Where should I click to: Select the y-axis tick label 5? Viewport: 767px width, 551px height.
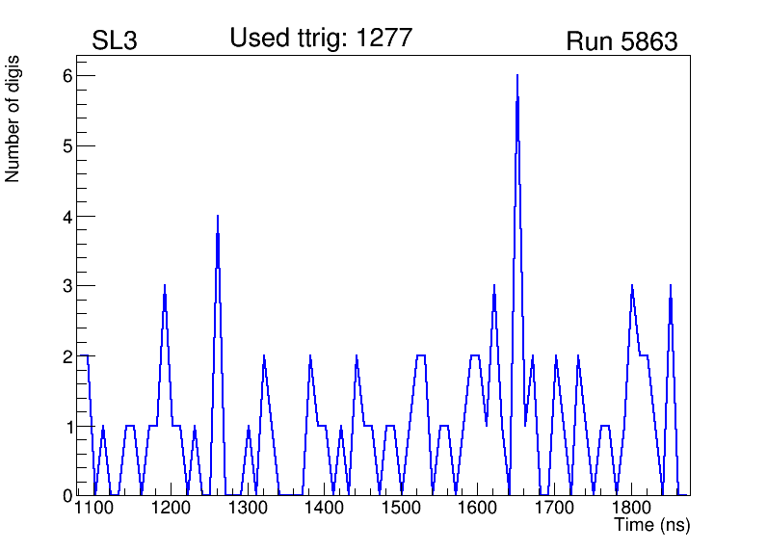point(68,146)
